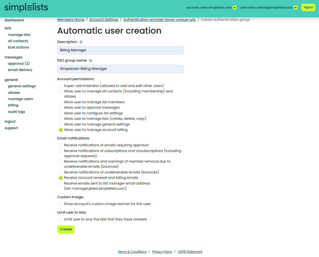
Task: Open all contacts in sidebar
Action: coord(18,41)
